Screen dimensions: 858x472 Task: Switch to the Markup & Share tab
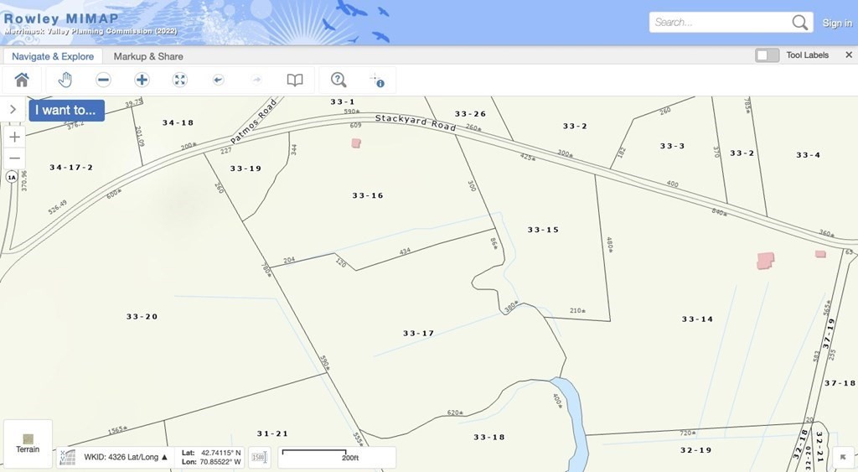[148, 56]
